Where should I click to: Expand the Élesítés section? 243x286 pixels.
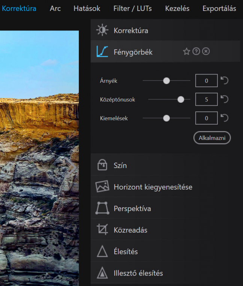coord(166,251)
